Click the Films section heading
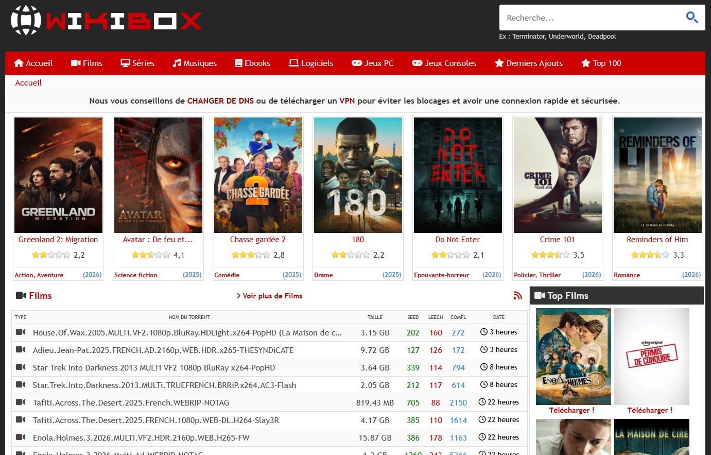The width and height of the screenshot is (711, 455). click(x=40, y=296)
